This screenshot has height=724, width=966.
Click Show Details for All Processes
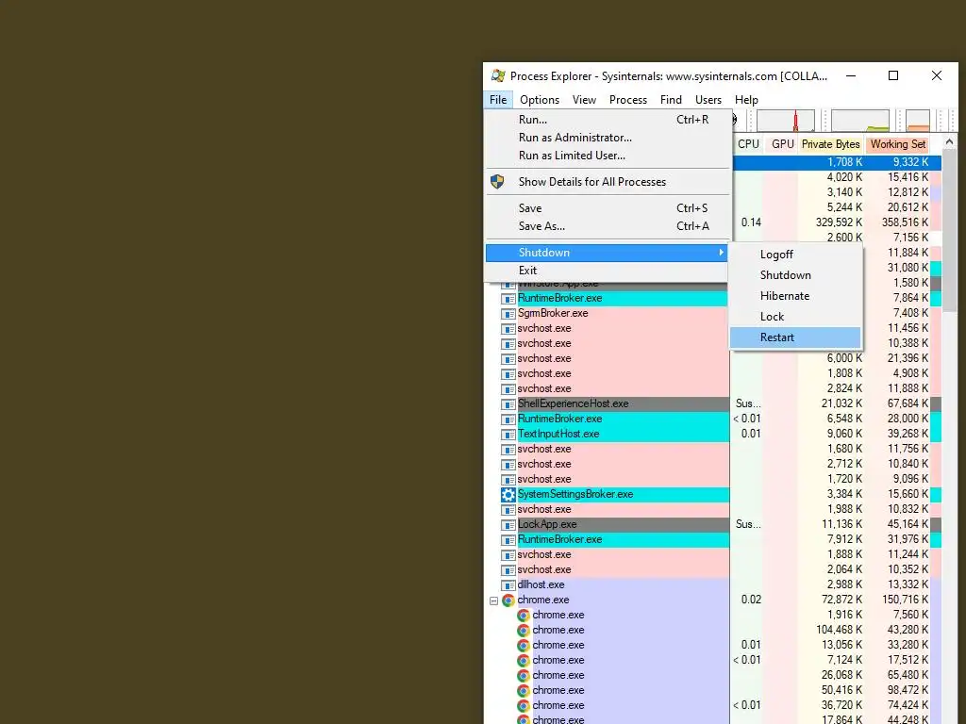point(608,182)
